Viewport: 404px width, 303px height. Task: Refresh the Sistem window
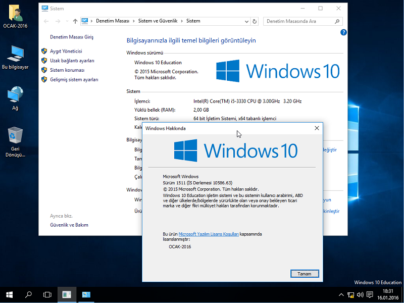pyautogui.click(x=255, y=21)
